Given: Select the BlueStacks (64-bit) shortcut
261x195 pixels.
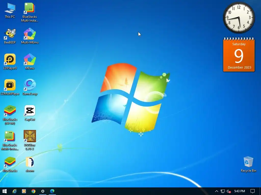Looking at the screenshot, I should click(x=10, y=115).
